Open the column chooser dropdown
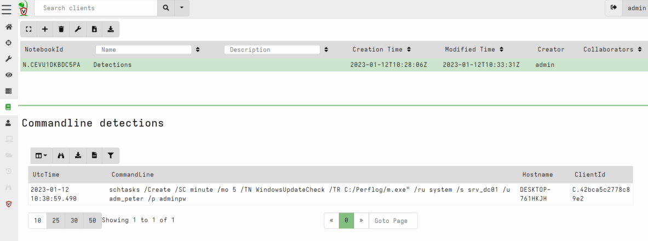 pyautogui.click(x=41, y=156)
